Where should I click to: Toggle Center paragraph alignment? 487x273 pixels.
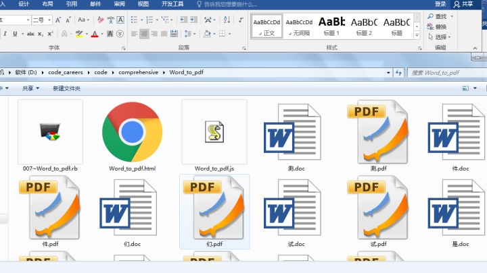coord(144,34)
